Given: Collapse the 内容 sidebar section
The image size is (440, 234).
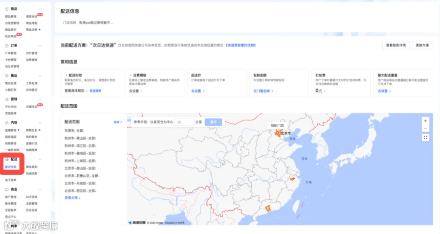Looking at the screenshot, I should [x=40, y=123].
